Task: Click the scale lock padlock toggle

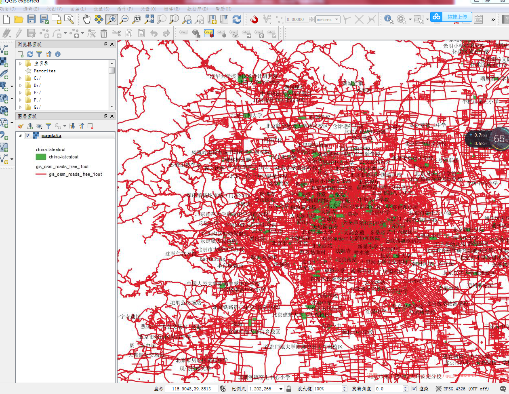Action: point(289,388)
